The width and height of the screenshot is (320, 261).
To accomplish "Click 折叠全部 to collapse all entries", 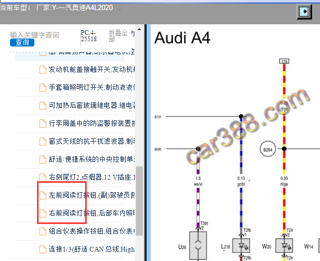I will (x=118, y=36).
